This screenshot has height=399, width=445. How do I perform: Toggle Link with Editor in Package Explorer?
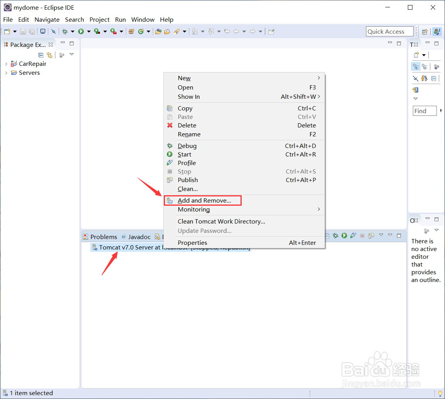coord(50,55)
